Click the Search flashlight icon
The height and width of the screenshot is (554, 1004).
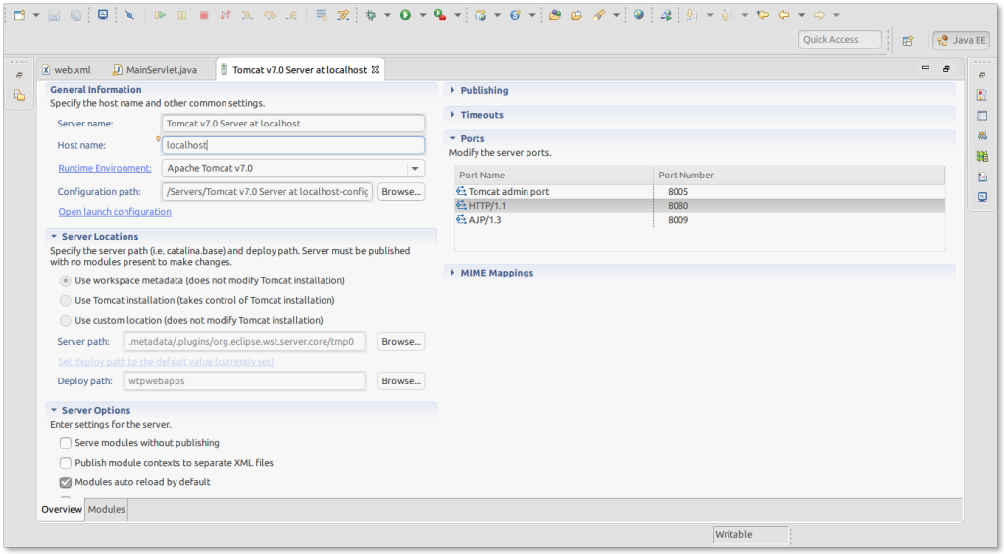tap(599, 15)
